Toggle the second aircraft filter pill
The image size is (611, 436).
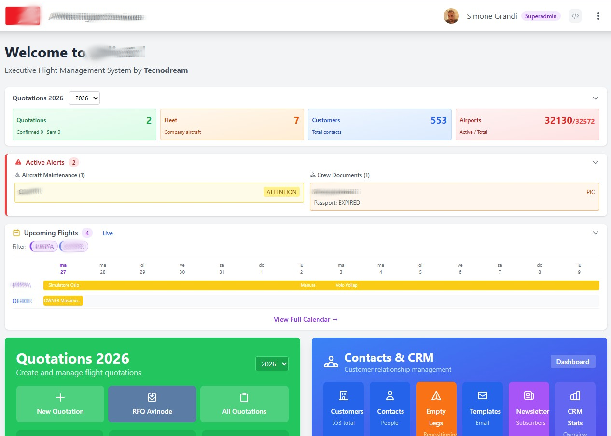coord(74,247)
